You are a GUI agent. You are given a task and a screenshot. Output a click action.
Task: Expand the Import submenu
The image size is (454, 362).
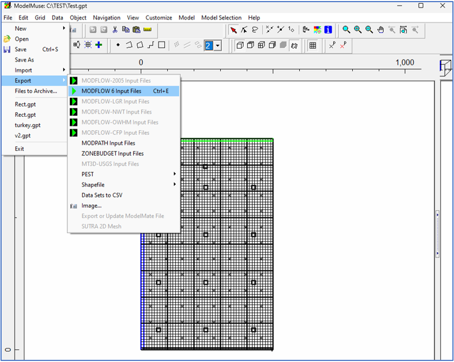coord(35,70)
